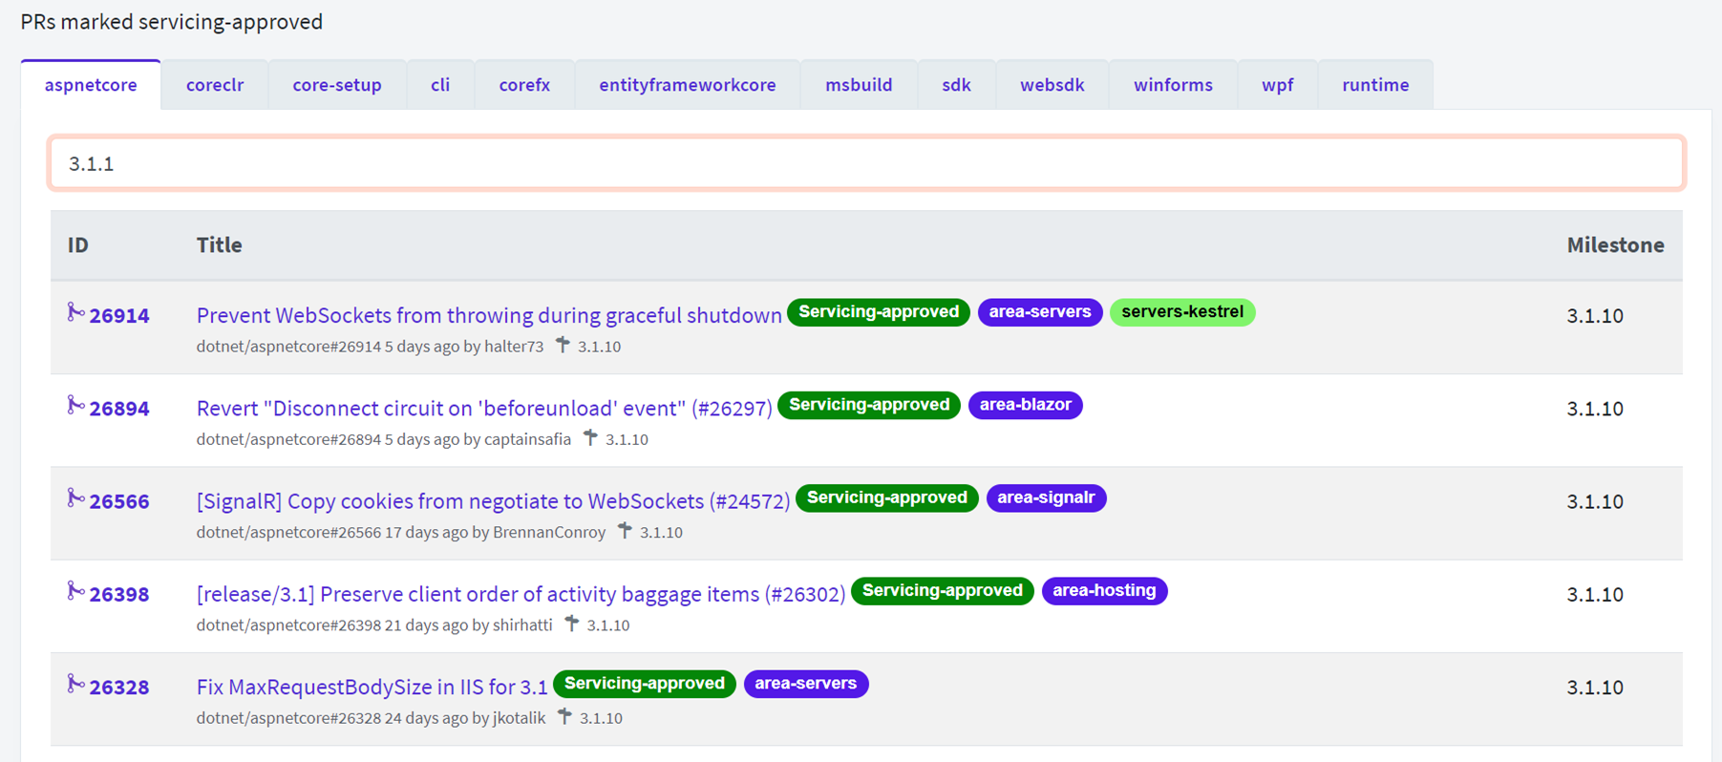
Task: Click Servicing-approved label on PR 26894
Action: tap(869, 405)
